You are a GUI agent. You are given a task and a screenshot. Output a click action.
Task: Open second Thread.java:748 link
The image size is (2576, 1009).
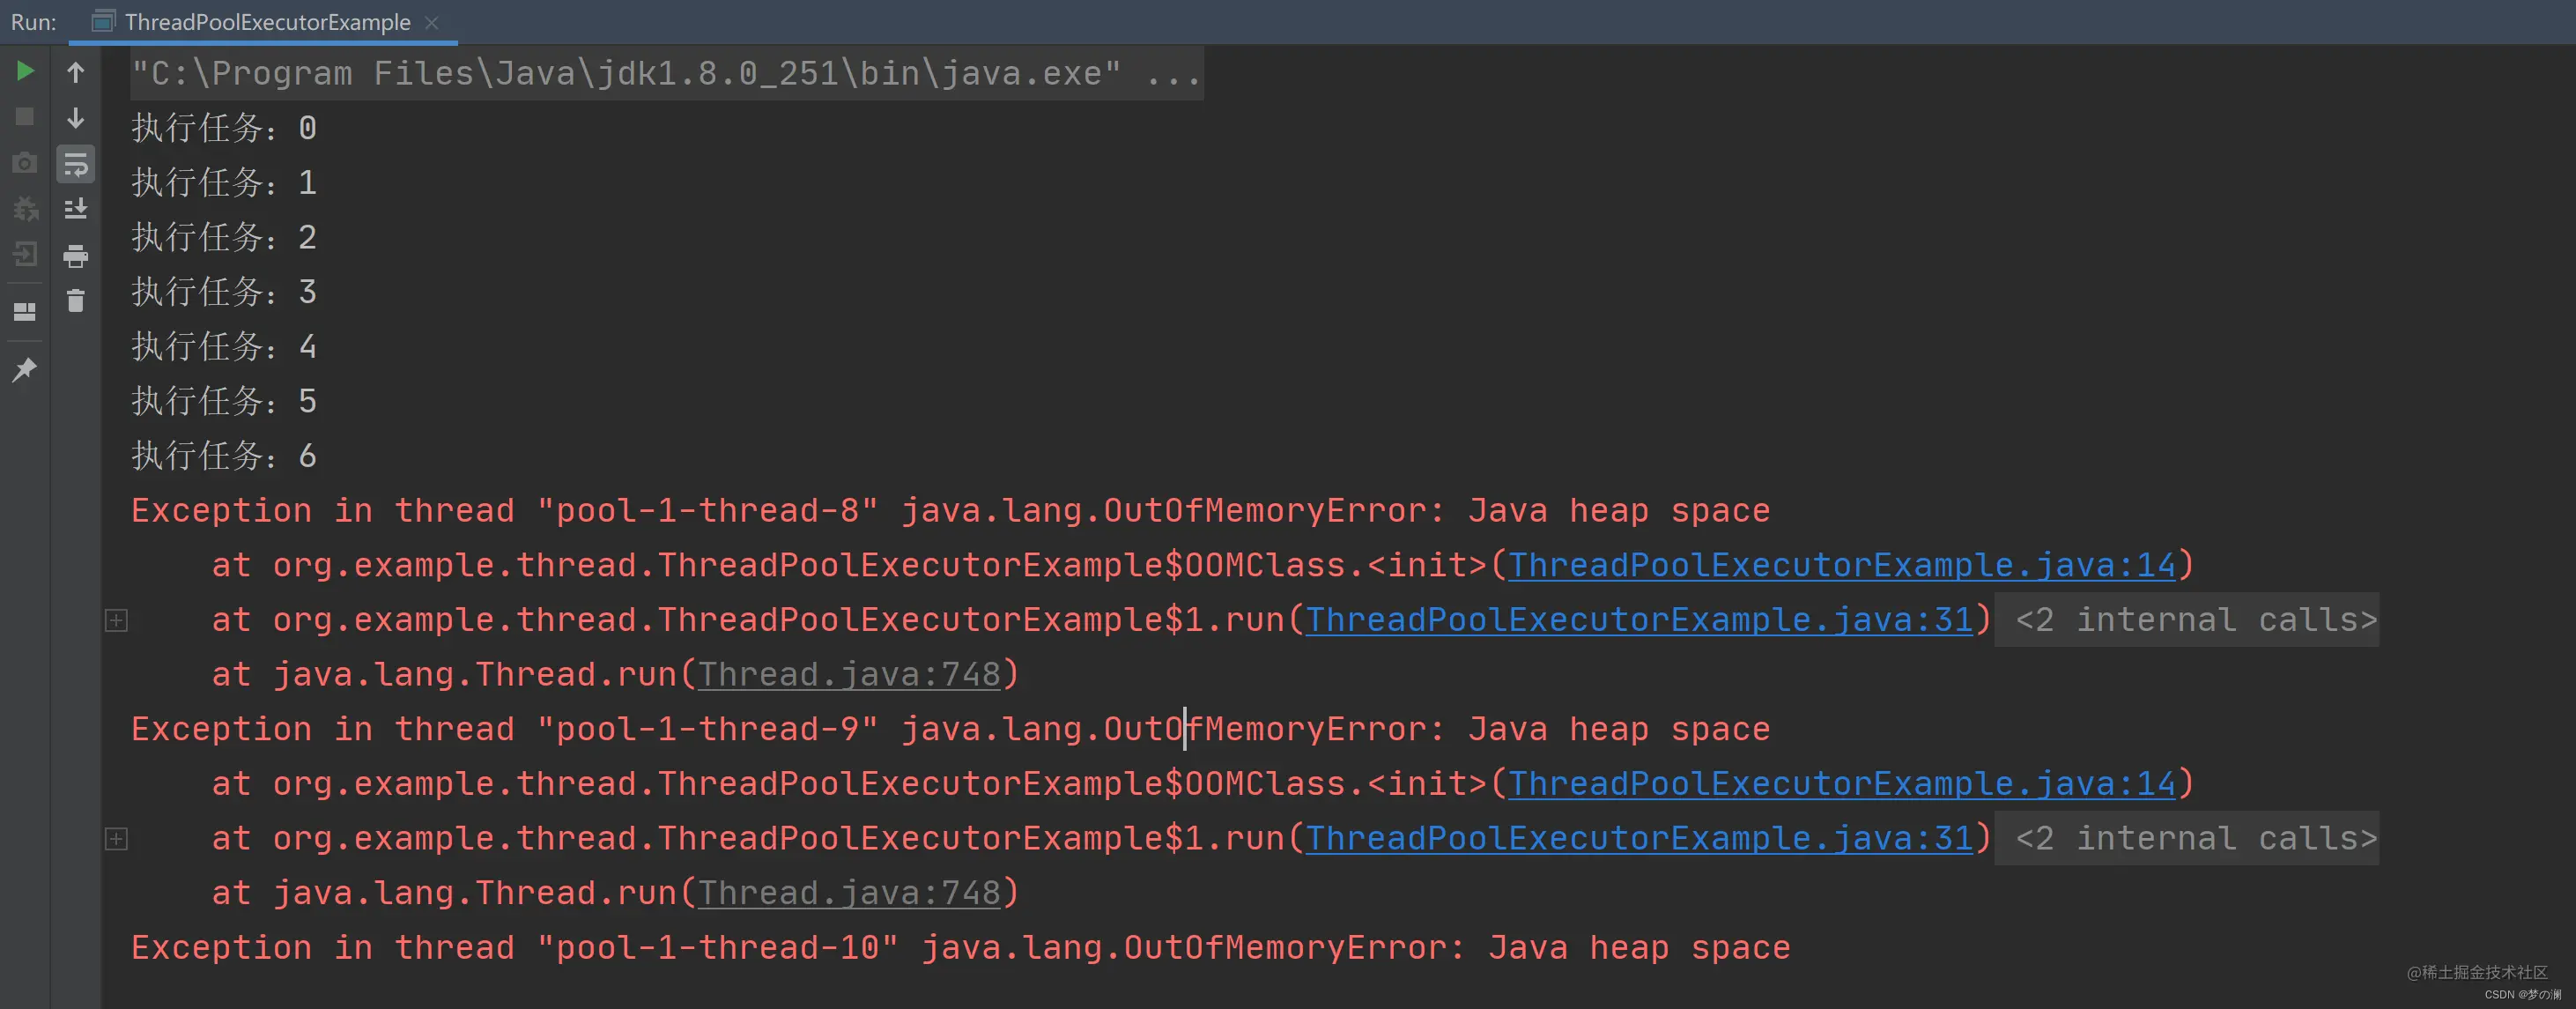[850, 893]
